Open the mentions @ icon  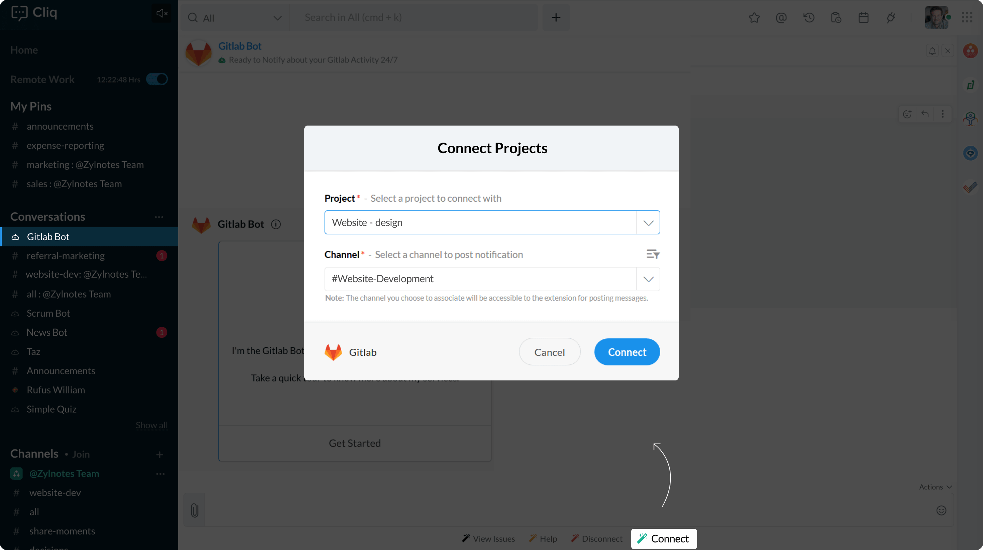781,17
